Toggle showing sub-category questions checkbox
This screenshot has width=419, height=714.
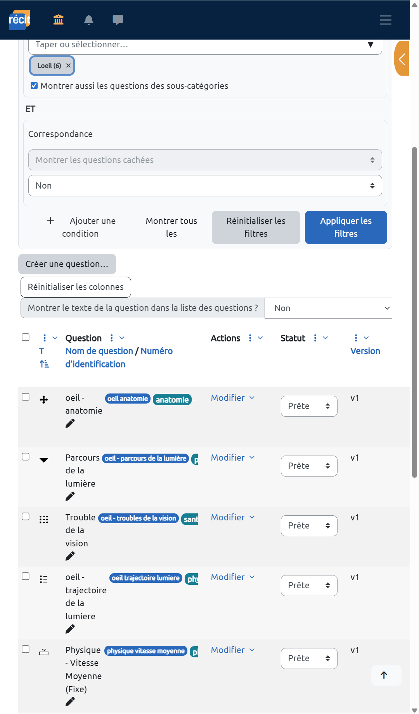click(34, 86)
